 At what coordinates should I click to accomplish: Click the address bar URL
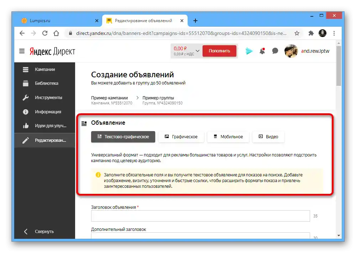(181, 33)
